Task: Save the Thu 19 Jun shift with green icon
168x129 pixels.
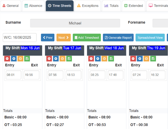Action: tap(153, 59)
